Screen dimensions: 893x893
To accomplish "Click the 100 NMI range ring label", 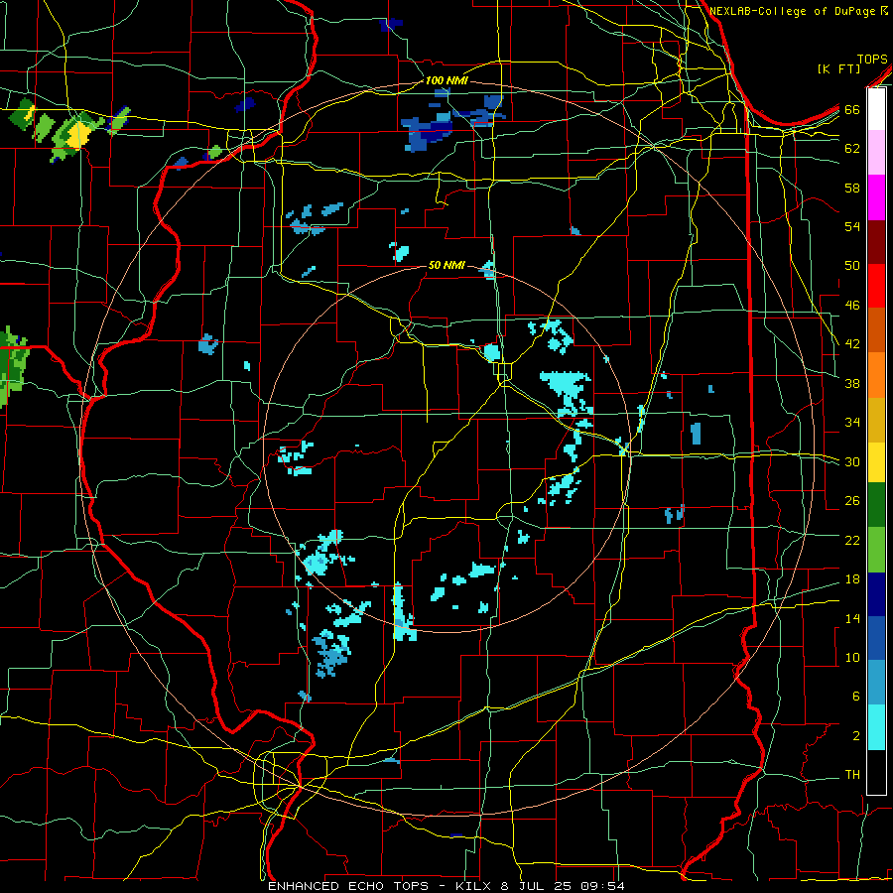I will click(x=446, y=80).
